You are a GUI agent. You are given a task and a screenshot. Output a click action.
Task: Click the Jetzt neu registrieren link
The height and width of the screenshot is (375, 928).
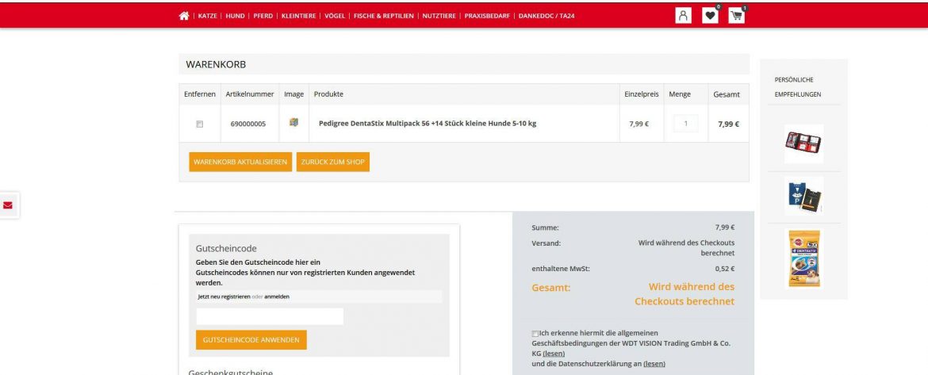tap(224, 297)
